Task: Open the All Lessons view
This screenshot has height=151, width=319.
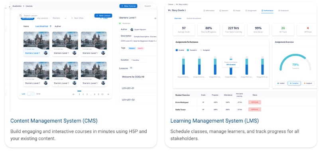Action: click(x=28, y=18)
